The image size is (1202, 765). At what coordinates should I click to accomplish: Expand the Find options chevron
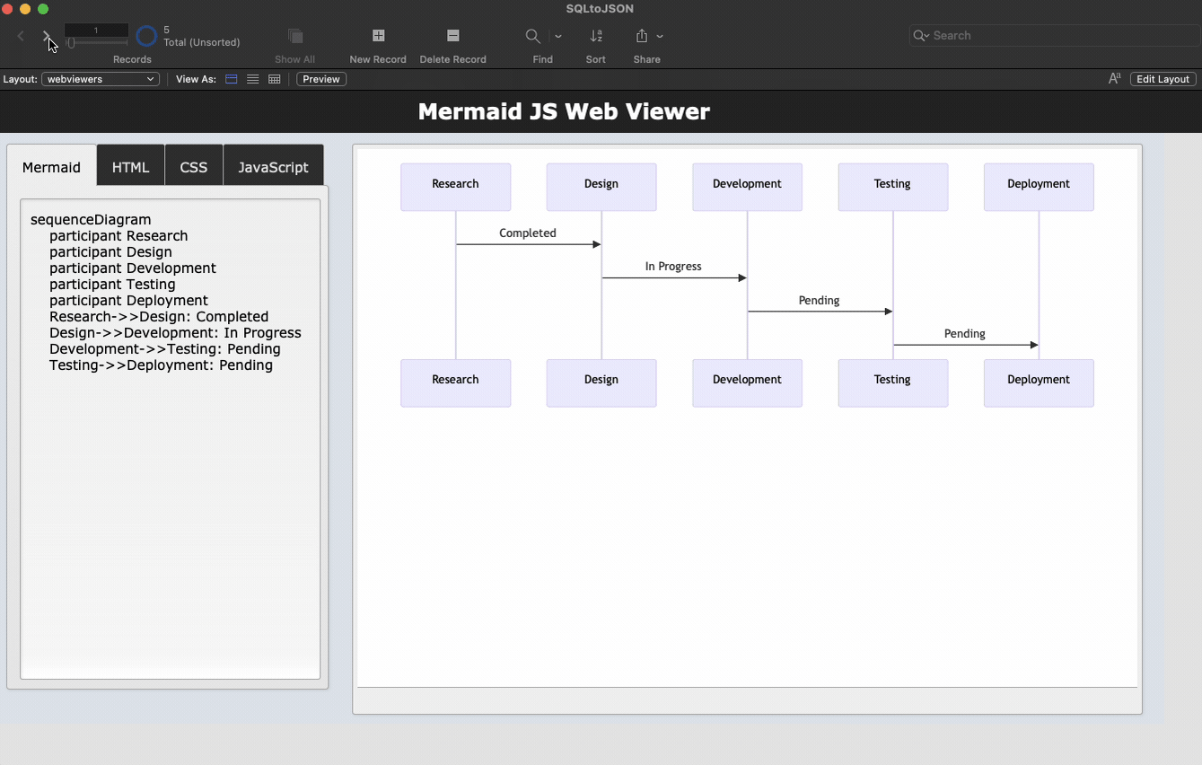tap(557, 36)
